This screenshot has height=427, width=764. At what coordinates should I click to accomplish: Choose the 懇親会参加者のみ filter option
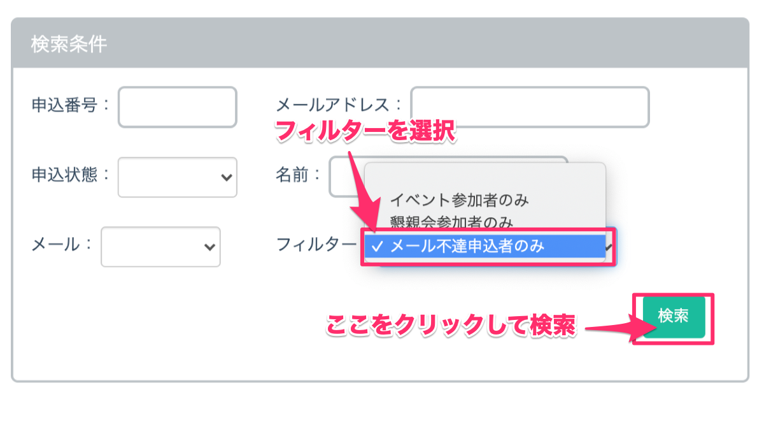point(451,222)
